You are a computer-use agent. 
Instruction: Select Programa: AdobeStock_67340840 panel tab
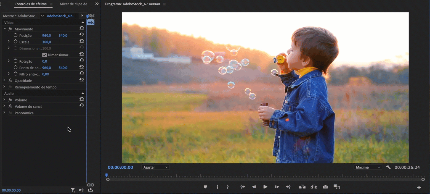click(132, 4)
